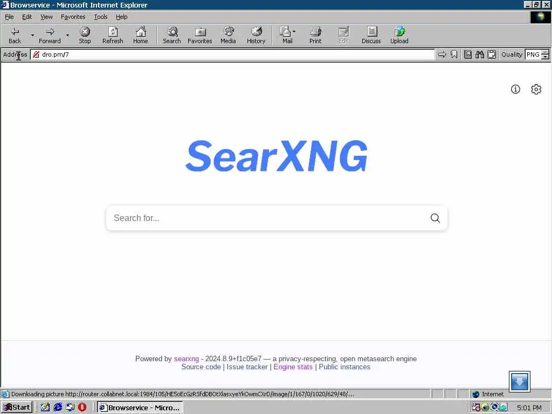Expand the Mail button dropdown arrow

[294, 32]
